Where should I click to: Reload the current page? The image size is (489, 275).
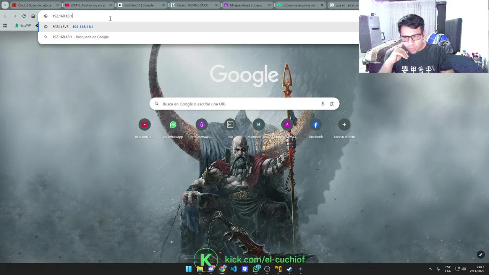coord(24,16)
